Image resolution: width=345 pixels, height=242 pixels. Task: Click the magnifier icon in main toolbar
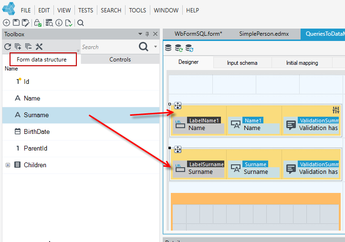tap(81, 23)
